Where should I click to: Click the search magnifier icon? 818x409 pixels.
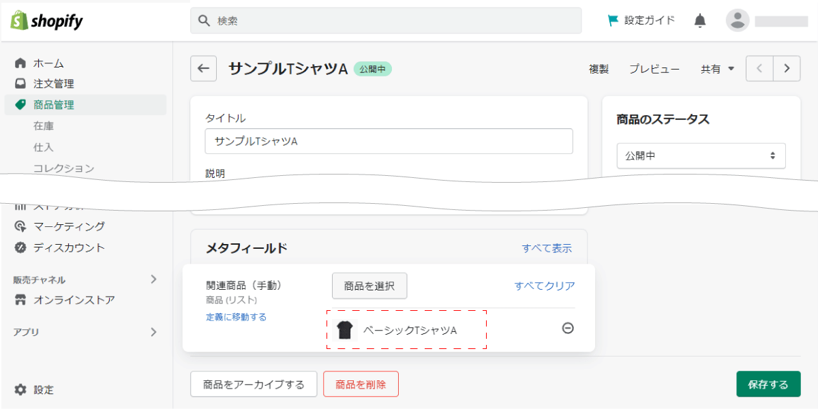203,20
